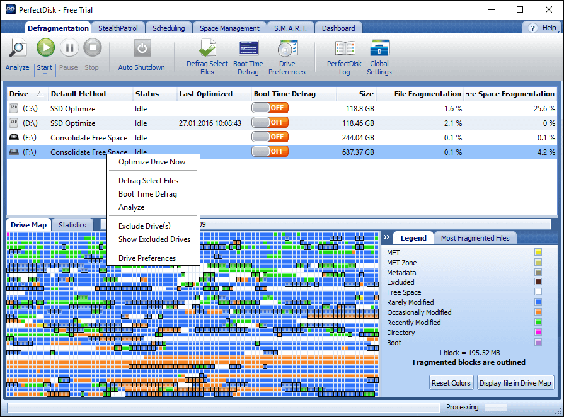Viewport: 564px width, 417px height.
Task: Toggle Boot Time Defrag for drive D
Action: point(270,122)
